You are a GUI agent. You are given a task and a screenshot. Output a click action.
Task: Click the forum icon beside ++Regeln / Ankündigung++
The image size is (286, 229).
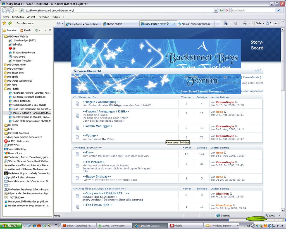point(77,103)
